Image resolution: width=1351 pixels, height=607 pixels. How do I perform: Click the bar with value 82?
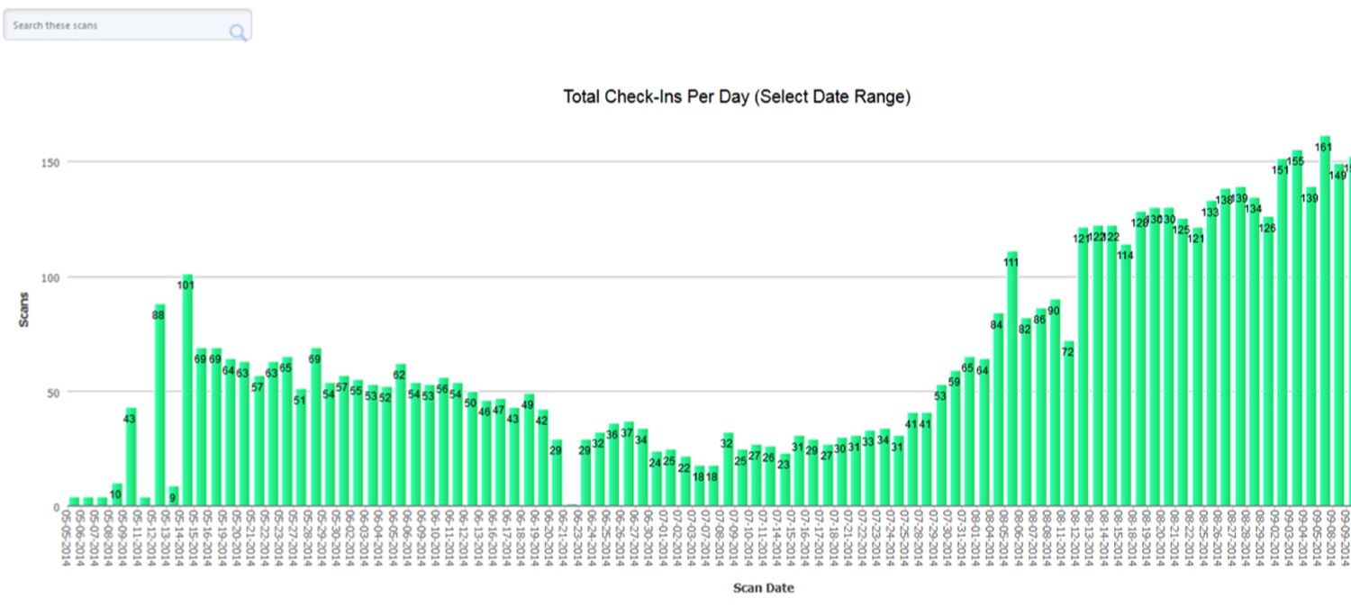[1026, 412]
